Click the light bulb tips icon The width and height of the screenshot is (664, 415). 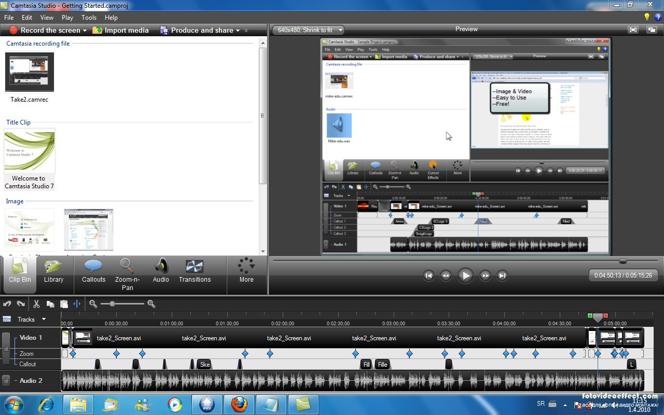tap(646, 17)
